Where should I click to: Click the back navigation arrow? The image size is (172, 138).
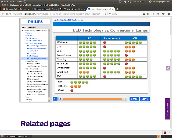(x=3, y=14)
